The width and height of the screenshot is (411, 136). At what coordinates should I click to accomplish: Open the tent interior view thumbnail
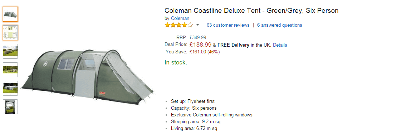(10, 107)
